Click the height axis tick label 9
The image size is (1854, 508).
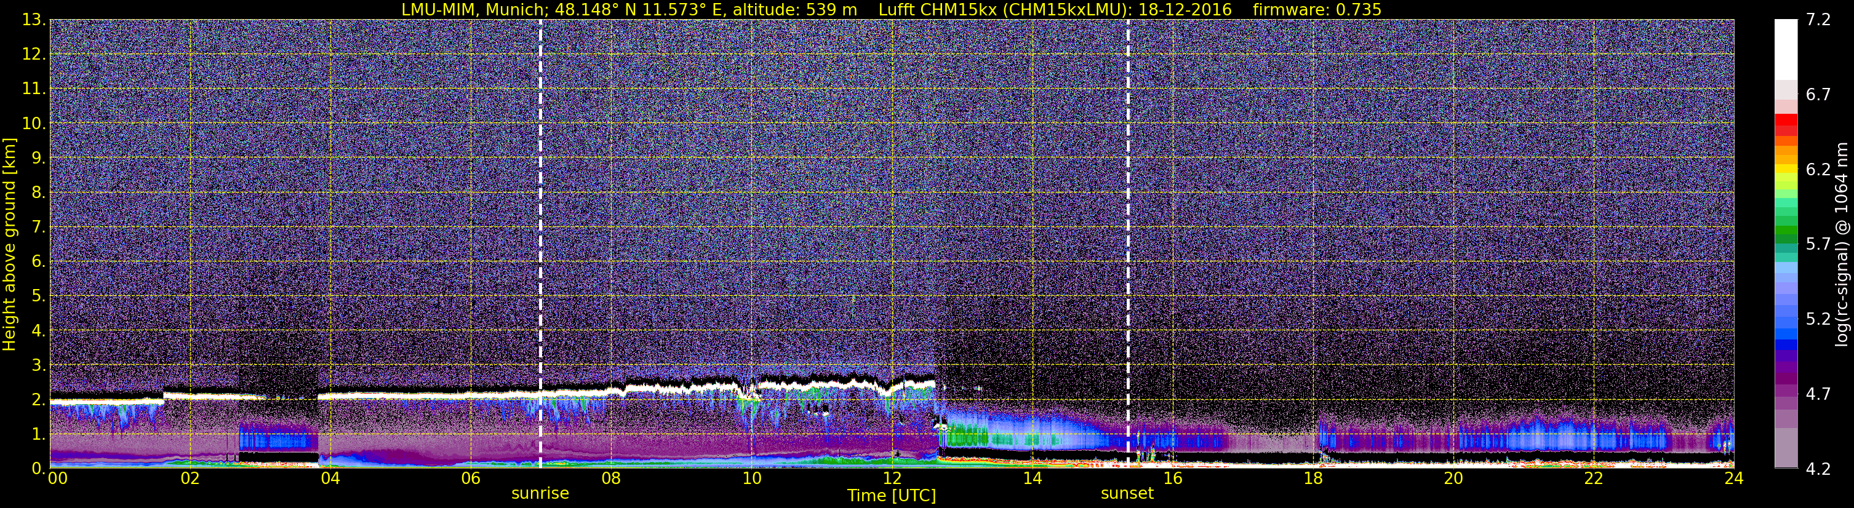click(x=39, y=158)
